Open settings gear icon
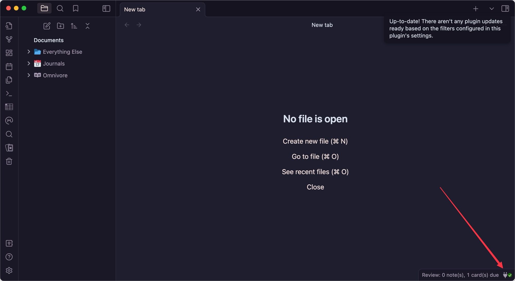 pyautogui.click(x=9, y=270)
